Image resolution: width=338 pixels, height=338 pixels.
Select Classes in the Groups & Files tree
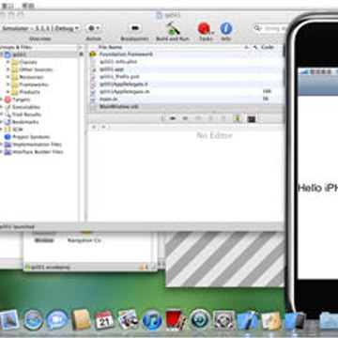24,62
